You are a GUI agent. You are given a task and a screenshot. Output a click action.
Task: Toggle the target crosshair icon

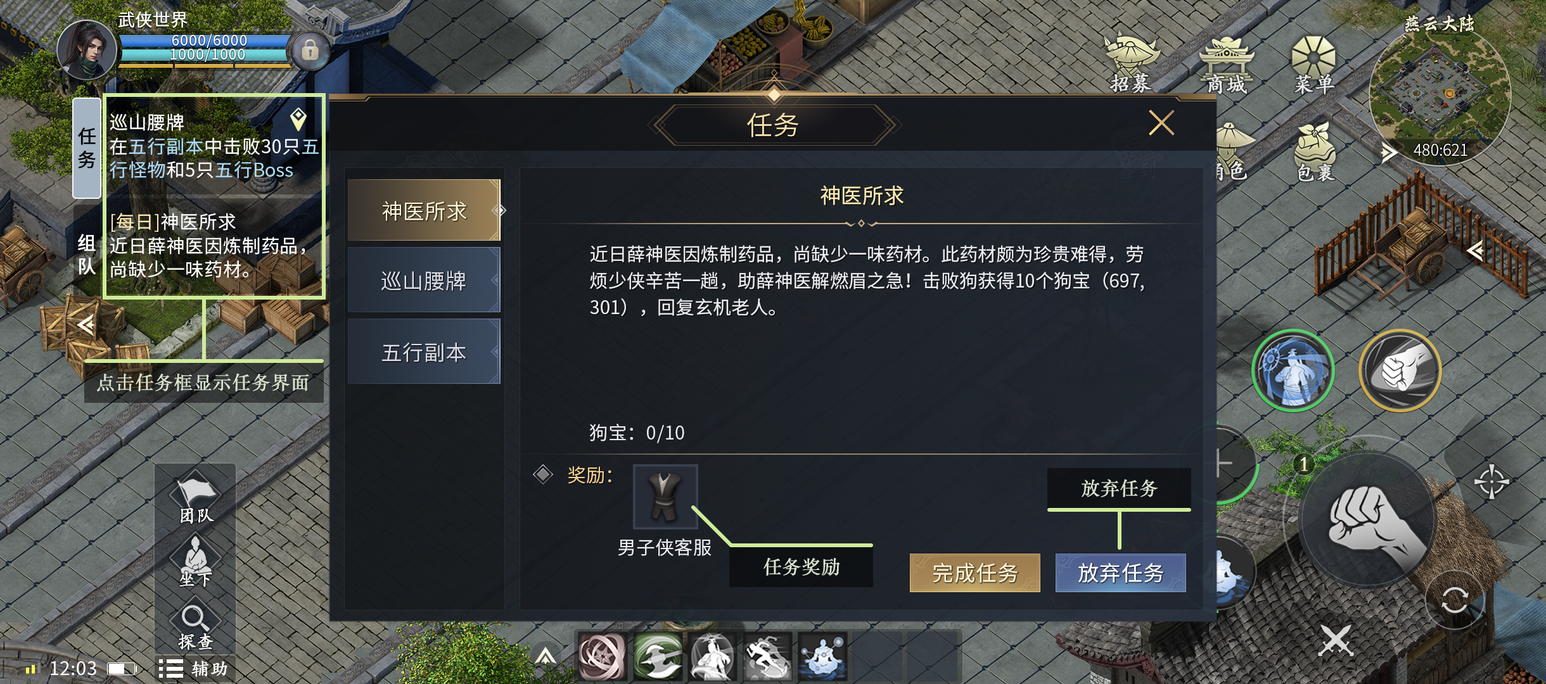(1492, 481)
